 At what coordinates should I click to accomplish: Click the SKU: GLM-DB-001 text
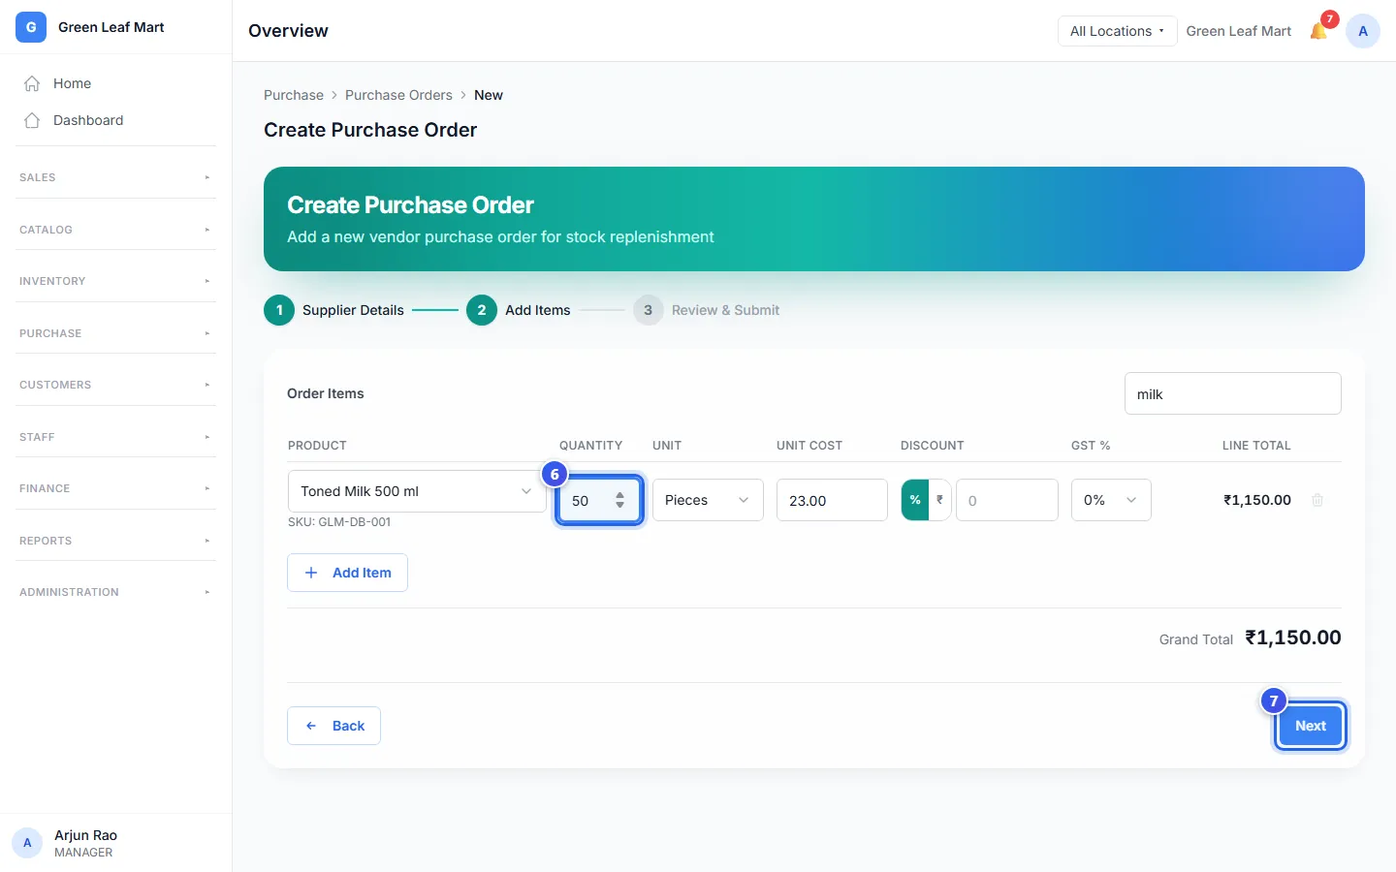pos(339,521)
